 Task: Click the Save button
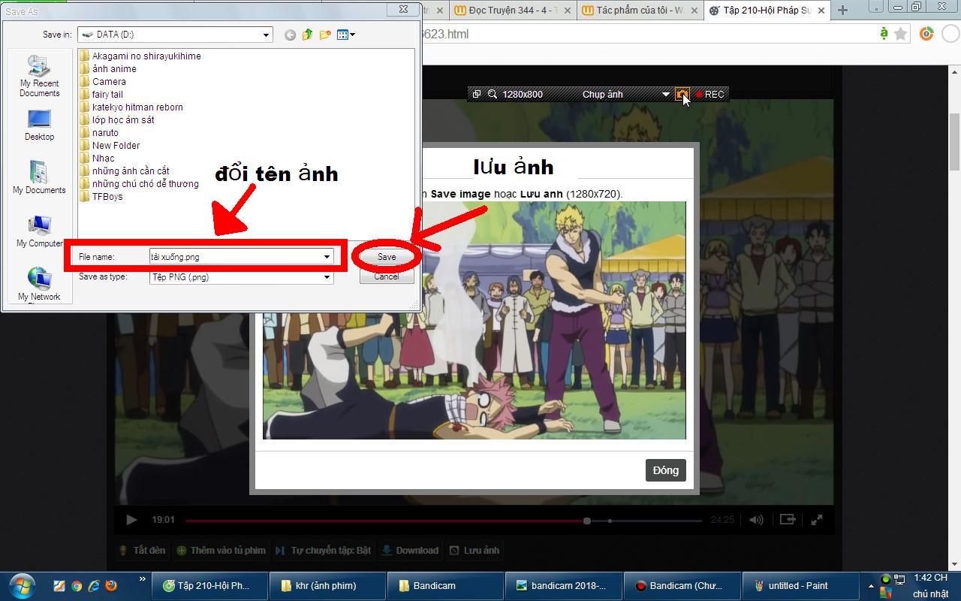[x=387, y=257]
